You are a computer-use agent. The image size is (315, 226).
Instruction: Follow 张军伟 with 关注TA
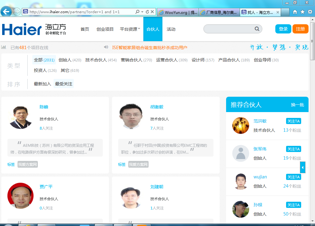[293, 149]
